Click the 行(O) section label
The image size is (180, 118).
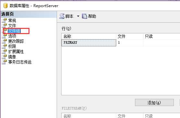click(66, 29)
